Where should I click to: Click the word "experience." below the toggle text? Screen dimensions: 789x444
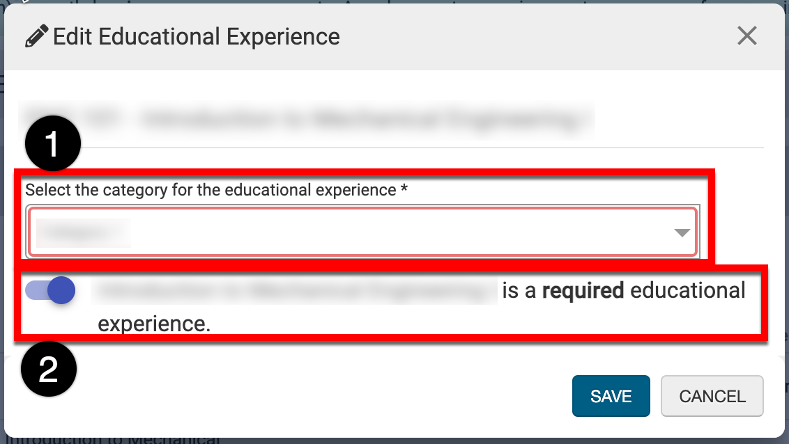coord(154,324)
